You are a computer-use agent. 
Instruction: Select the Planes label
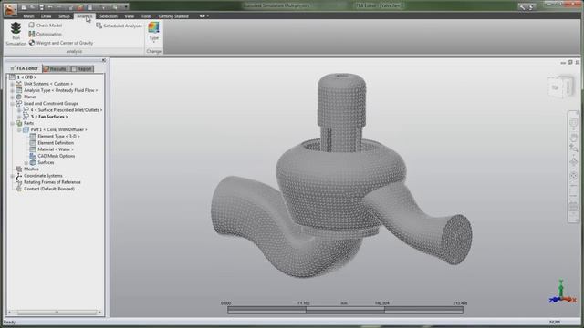(30, 97)
